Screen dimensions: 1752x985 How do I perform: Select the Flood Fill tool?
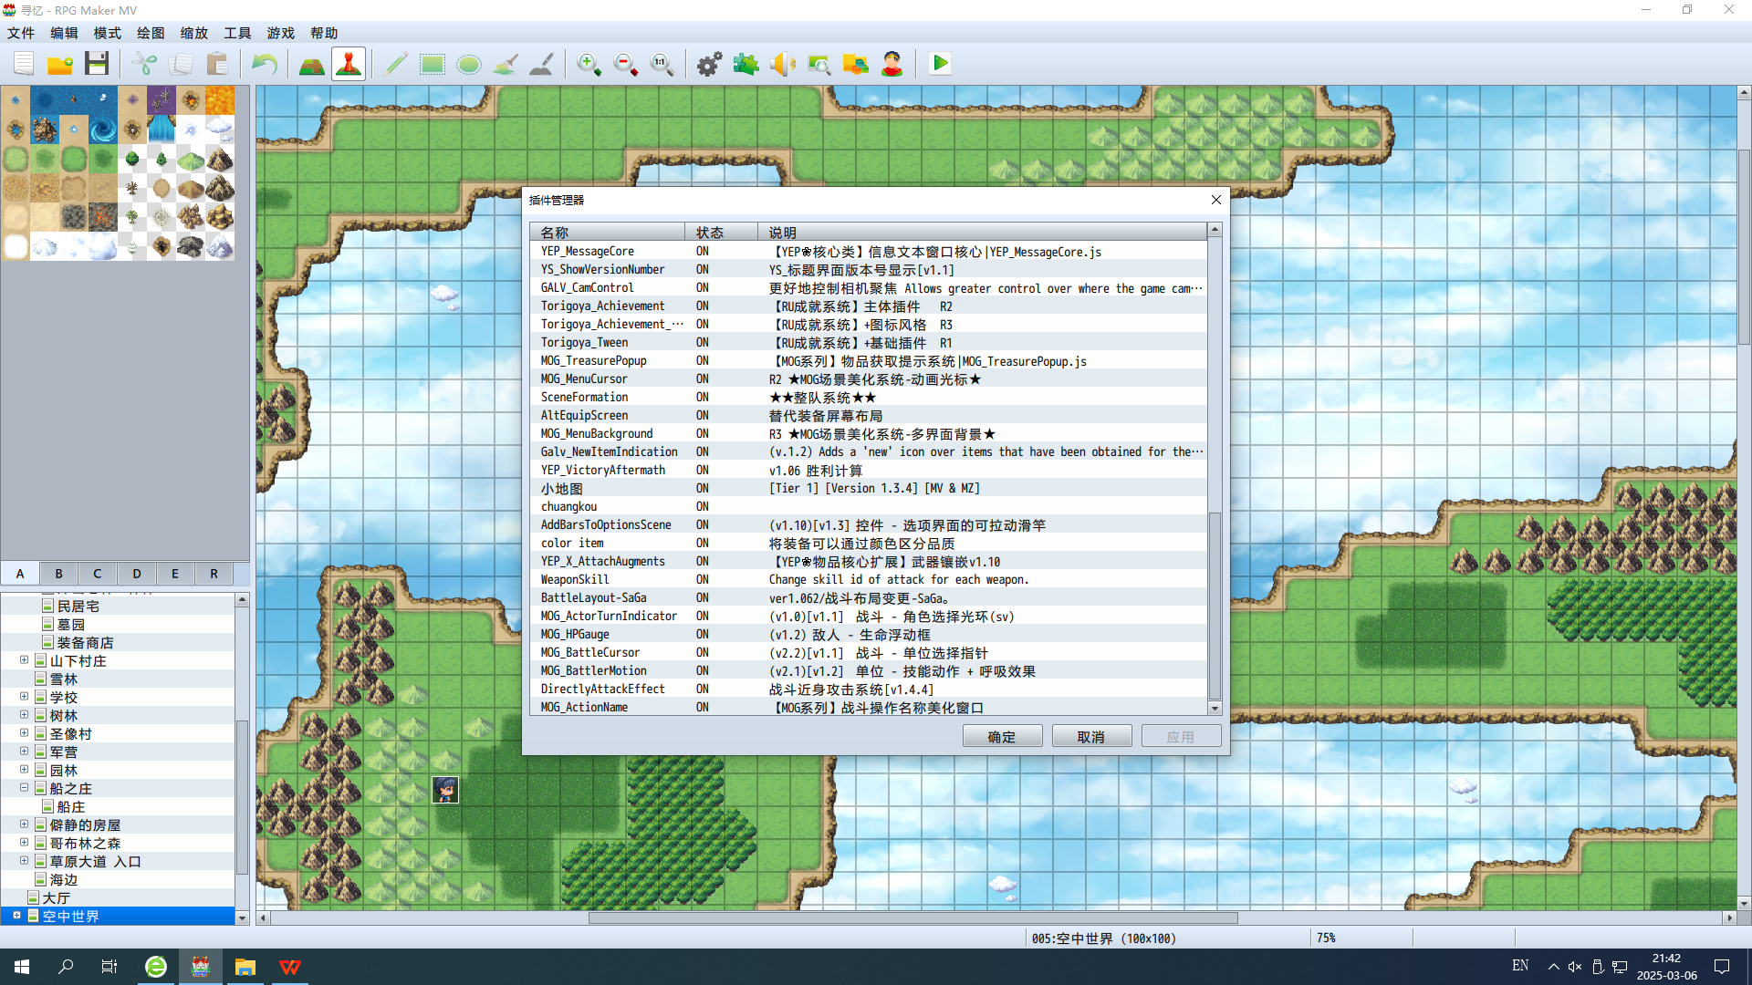506,64
